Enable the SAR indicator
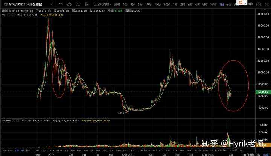This screenshot has height=156, width=271. [98, 150]
